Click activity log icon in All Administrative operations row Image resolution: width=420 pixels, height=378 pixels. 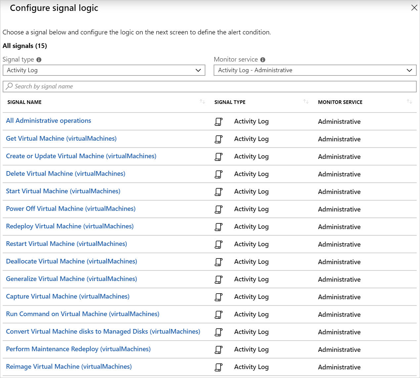[x=219, y=122]
